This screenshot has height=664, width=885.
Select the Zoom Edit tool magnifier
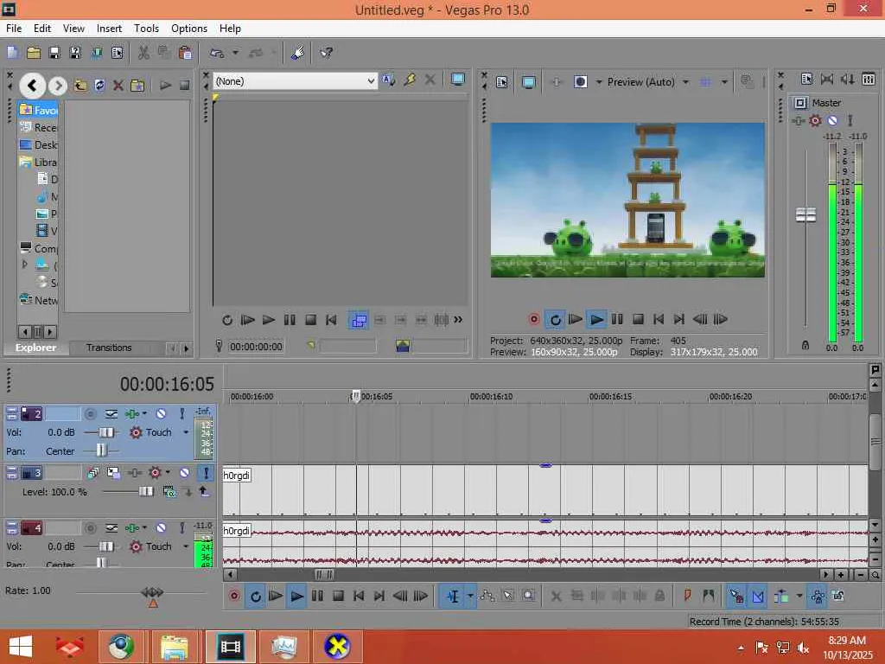528,597
